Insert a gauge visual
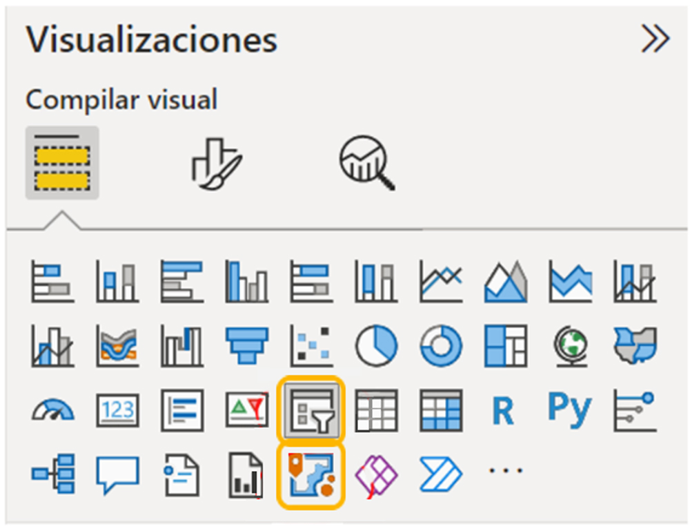 tap(53, 410)
